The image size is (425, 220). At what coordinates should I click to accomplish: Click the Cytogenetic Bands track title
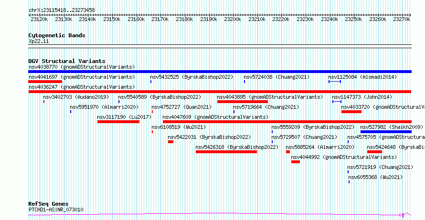click(x=57, y=35)
